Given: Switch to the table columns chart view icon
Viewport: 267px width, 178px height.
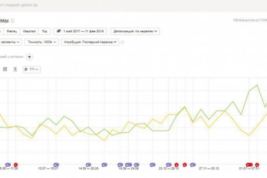Looking at the screenshot, I should pos(5,69).
